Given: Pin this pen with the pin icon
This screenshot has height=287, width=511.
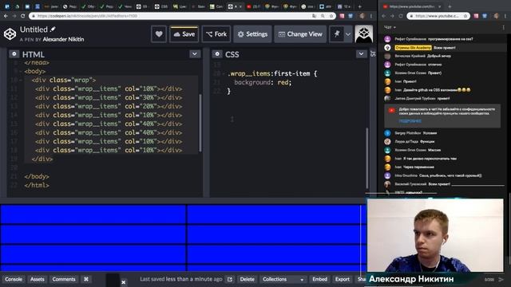Looking at the screenshot, I should tap(337, 33).
